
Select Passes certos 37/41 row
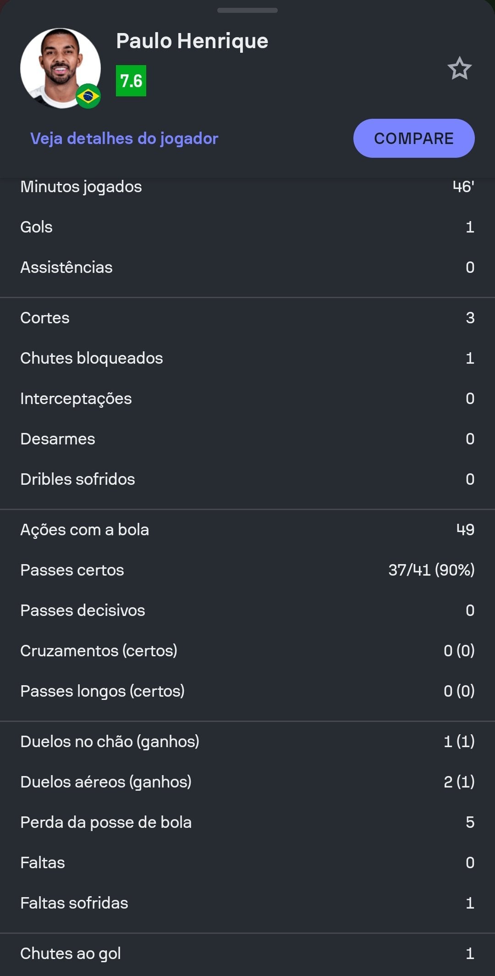tap(247, 570)
